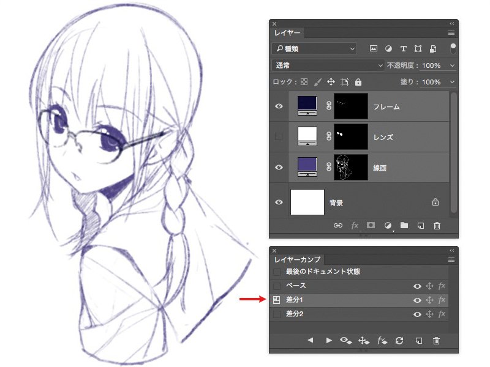The height and width of the screenshot is (367, 490).
Task: Update visibility of selected layer comps icon
Action: coord(345,340)
